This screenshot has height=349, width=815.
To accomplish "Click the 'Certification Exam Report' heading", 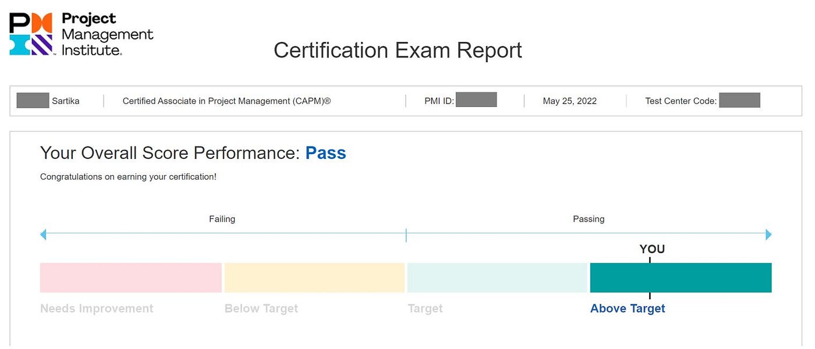I will 398,50.
